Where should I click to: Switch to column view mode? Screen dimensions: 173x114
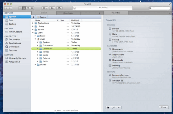(28, 8)
